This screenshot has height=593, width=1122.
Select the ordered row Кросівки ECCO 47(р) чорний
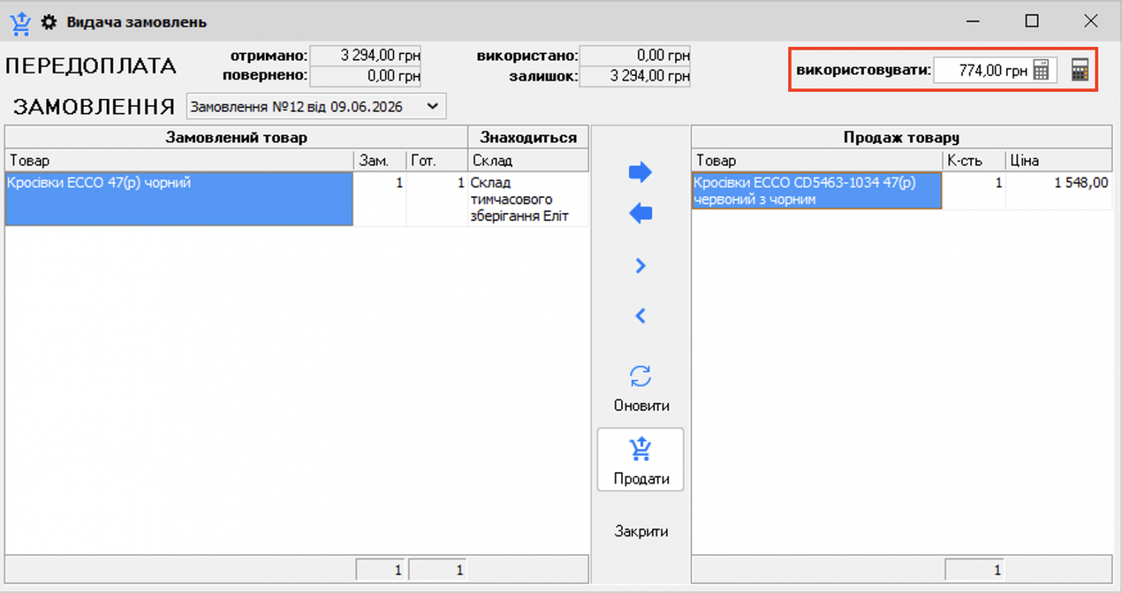tap(179, 199)
